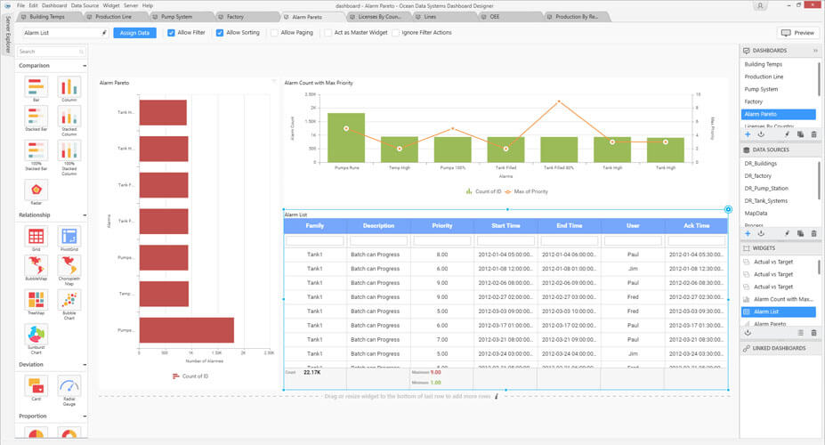Viewport: 825px width, 445px height.
Task: Check Act as Master Widget option
Action: 328,33
